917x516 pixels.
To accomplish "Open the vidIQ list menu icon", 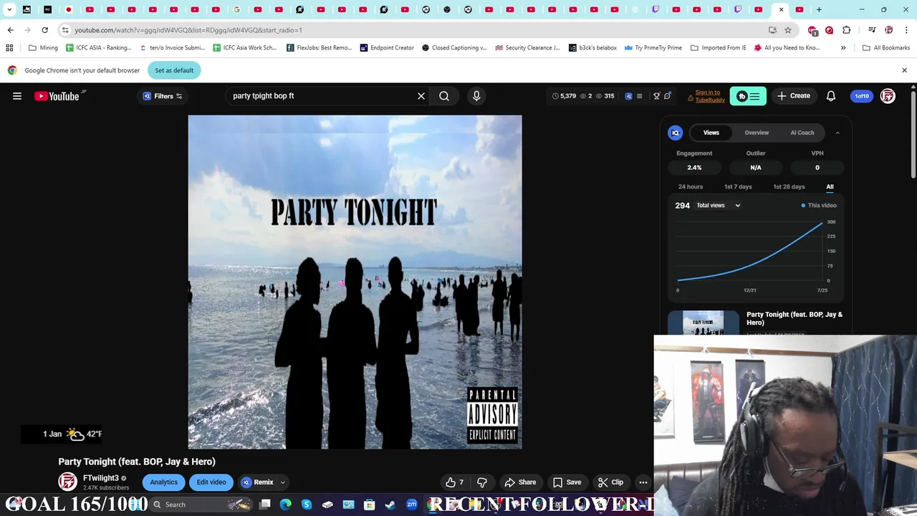I will coord(639,96).
